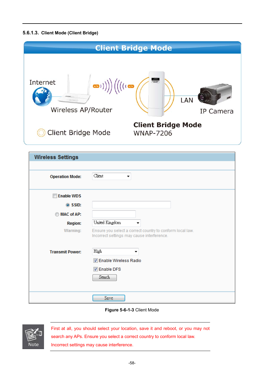This screenshot has height=374, width=264.
Task: Open the Transmit Power dropdown
Action: point(115,252)
